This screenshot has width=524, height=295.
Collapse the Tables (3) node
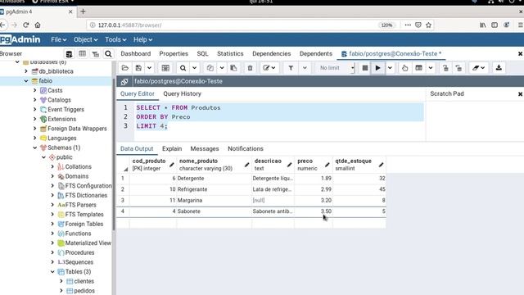(52, 271)
